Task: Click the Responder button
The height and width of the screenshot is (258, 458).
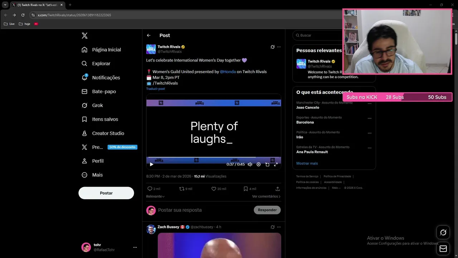Action: tap(267, 210)
